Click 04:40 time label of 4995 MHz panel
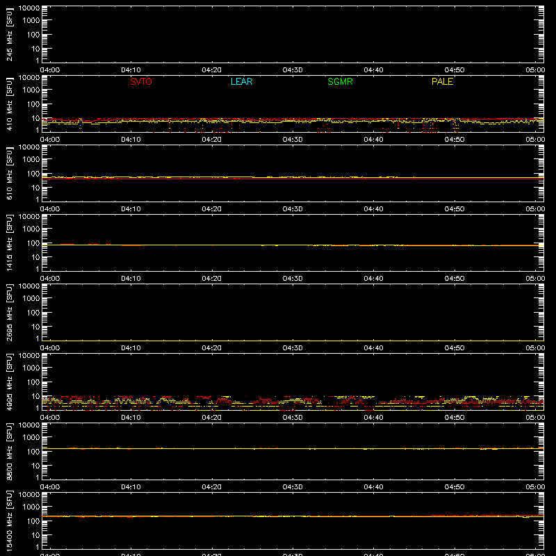Viewport: 556px width, 556px height. [x=373, y=418]
